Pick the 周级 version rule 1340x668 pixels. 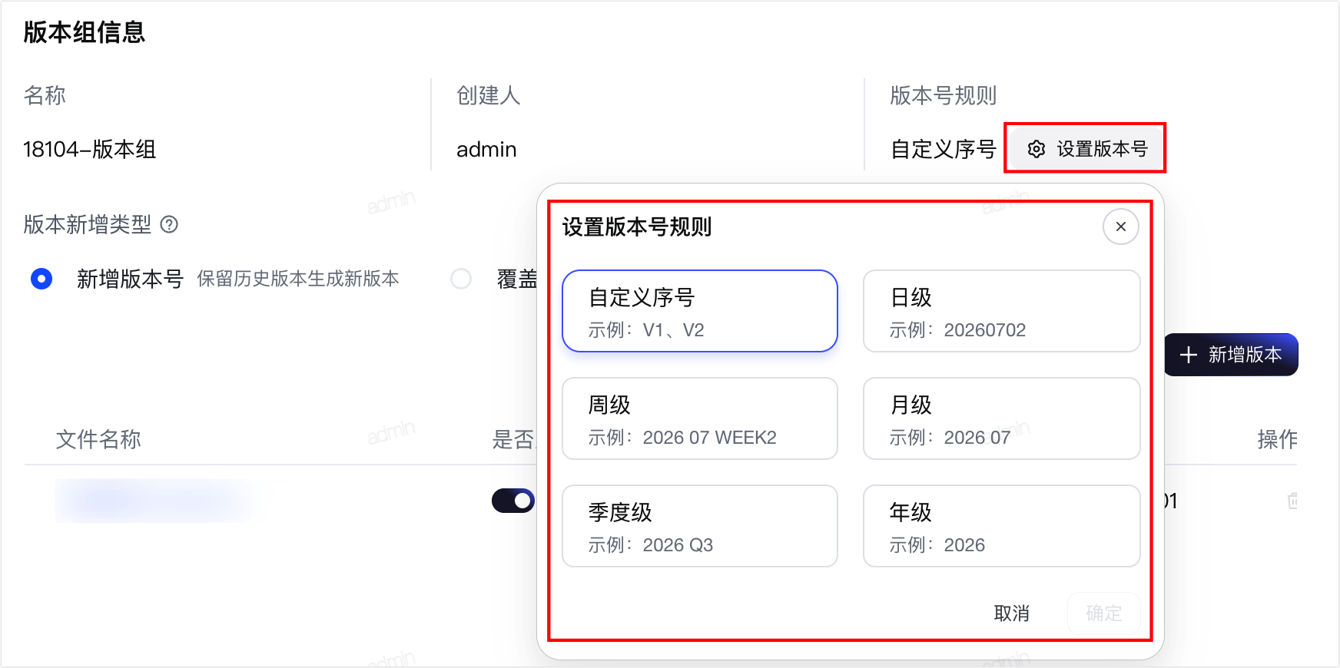click(700, 418)
